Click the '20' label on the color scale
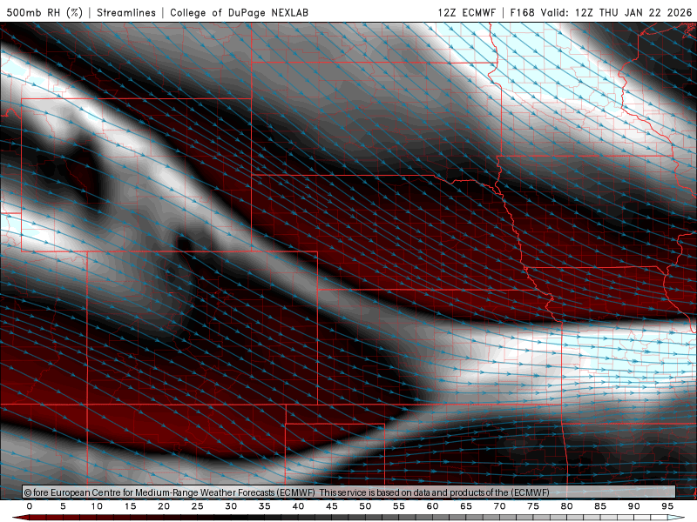 click(x=164, y=506)
